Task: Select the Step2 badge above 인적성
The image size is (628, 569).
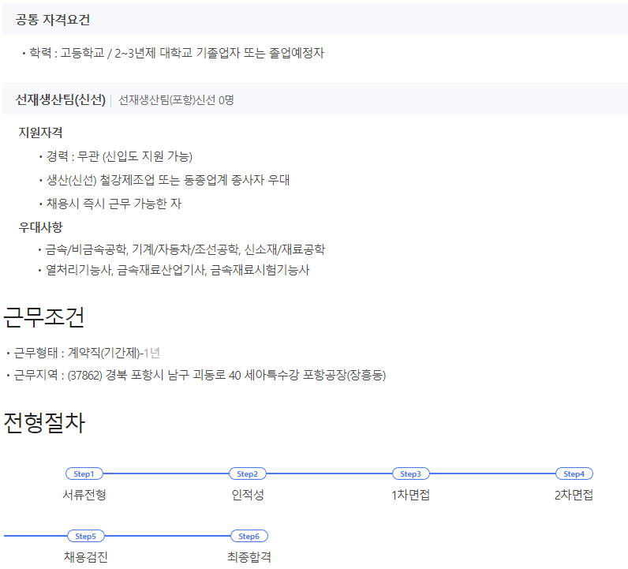Action: (x=247, y=474)
